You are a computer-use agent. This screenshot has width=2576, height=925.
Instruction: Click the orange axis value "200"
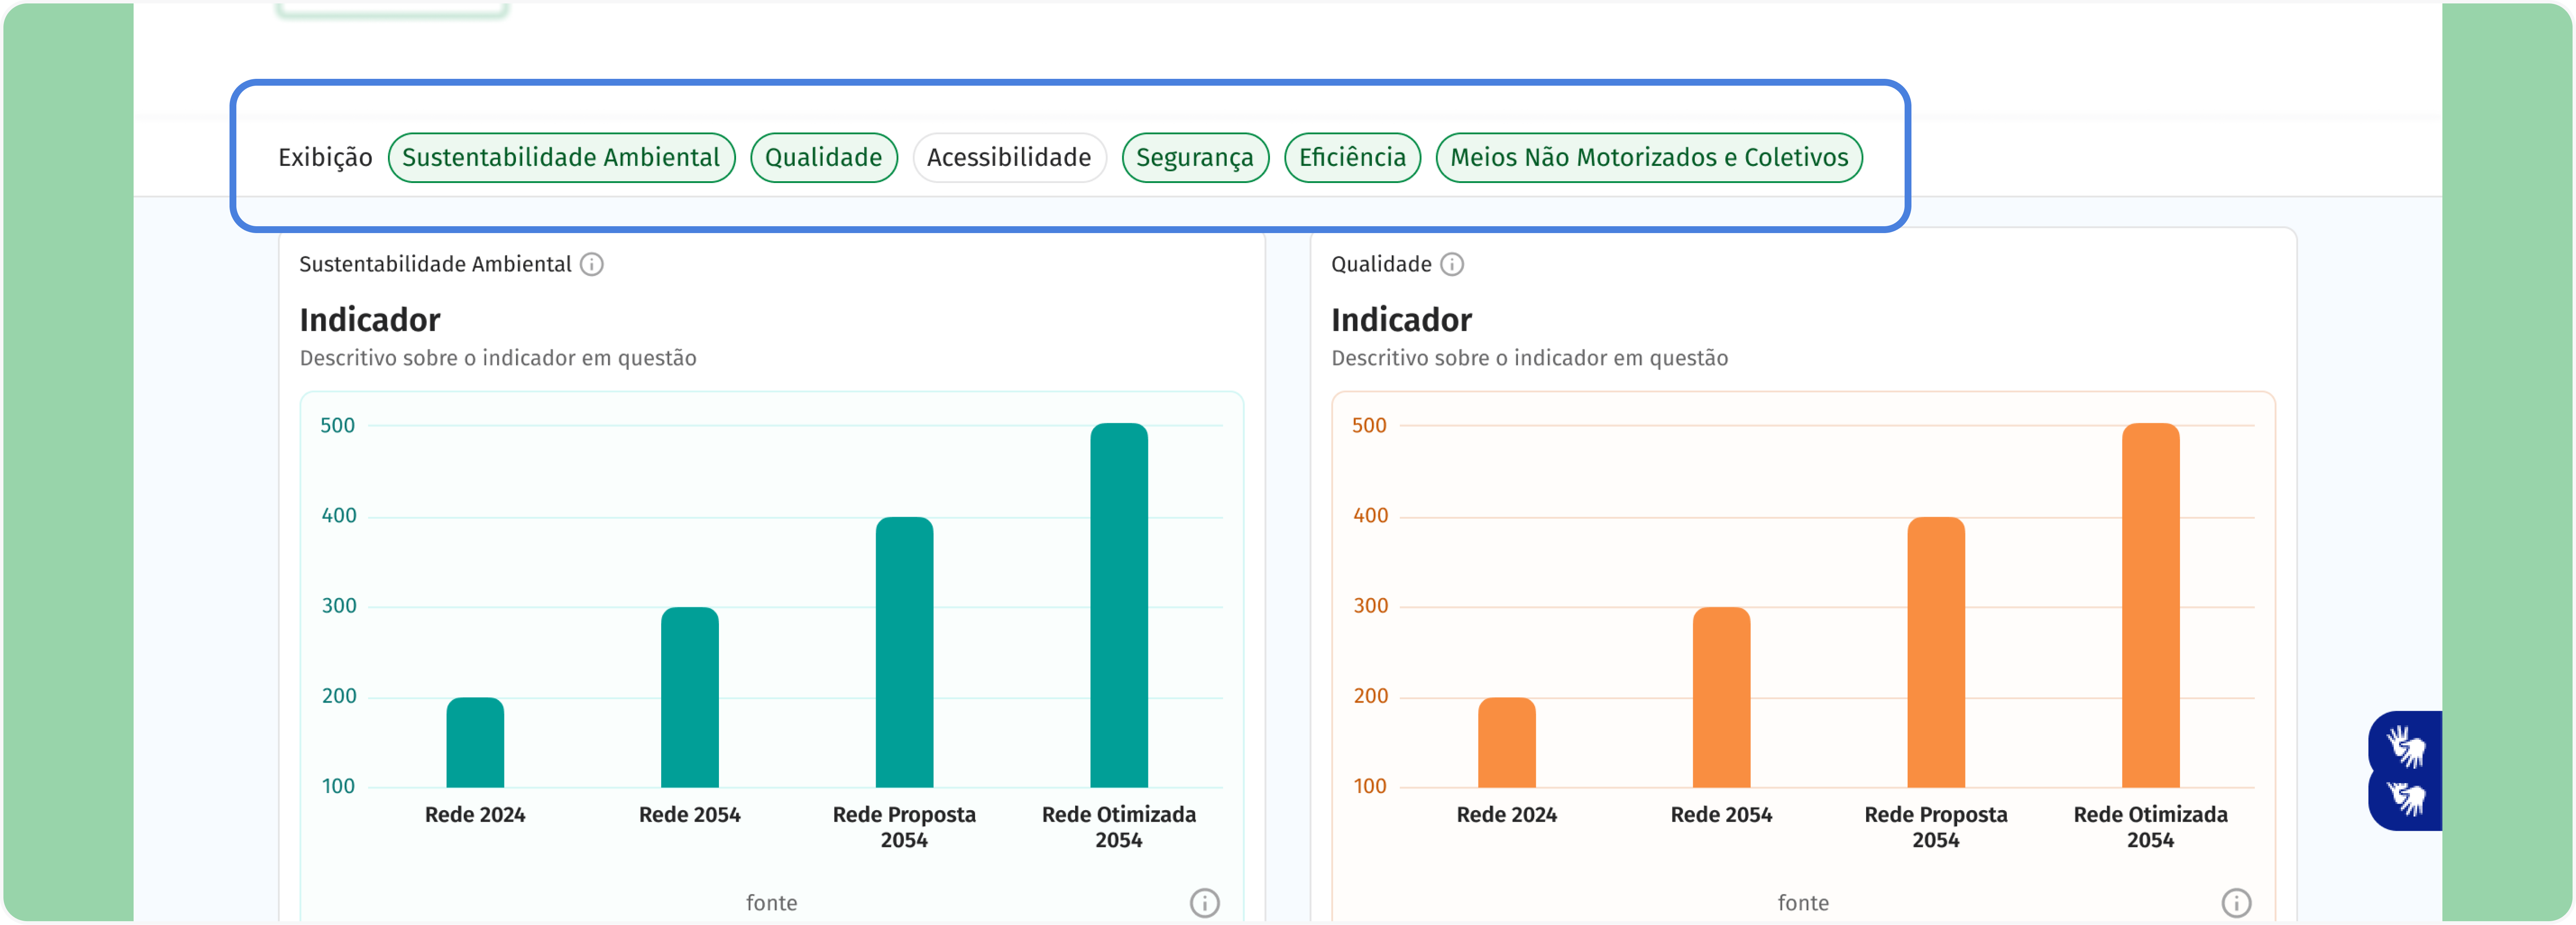click(x=1371, y=696)
